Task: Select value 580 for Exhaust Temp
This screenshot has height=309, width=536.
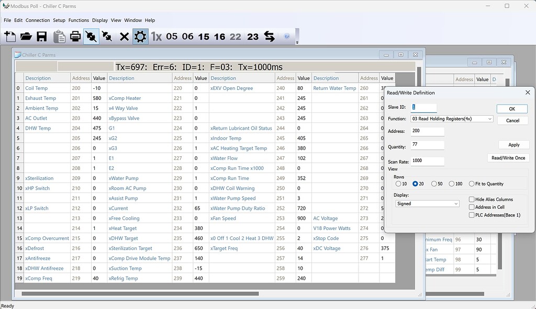Action: pyautogui.click(x=99, y=98)
